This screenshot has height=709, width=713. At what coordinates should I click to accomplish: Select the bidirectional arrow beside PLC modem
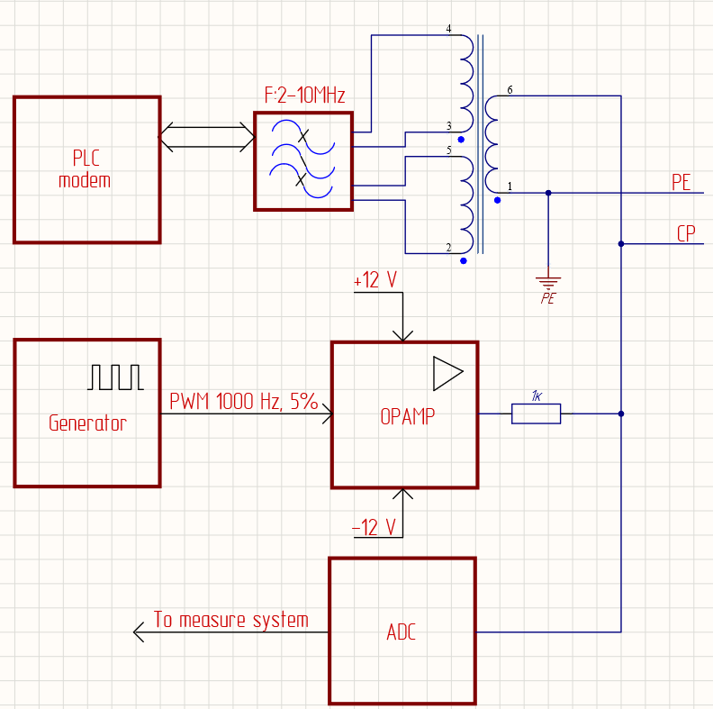point(207,138)
